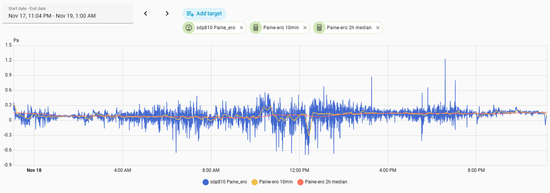The width and height of the screenshot is (550, 193).
Task: Click the tallest spike peak above 1.2 Pa
Action: point(445,59)
